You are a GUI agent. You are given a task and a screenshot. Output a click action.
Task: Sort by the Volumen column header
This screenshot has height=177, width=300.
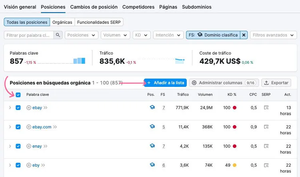point(205,94)
